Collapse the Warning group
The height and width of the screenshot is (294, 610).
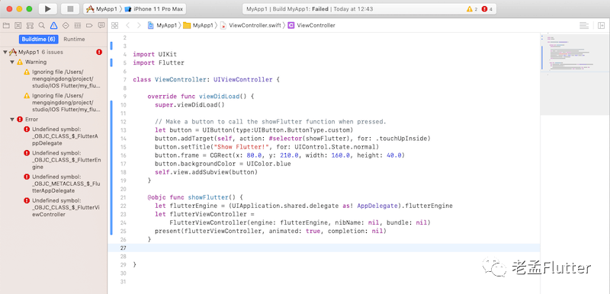[12, 62]
